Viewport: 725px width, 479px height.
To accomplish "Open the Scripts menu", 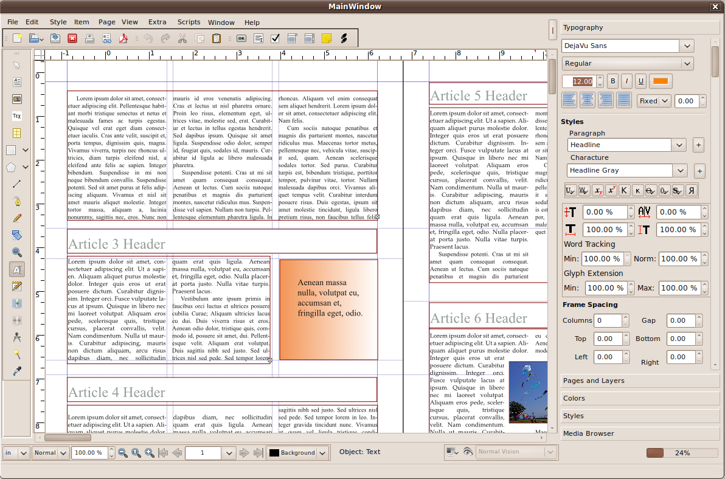I will point(189,22).
